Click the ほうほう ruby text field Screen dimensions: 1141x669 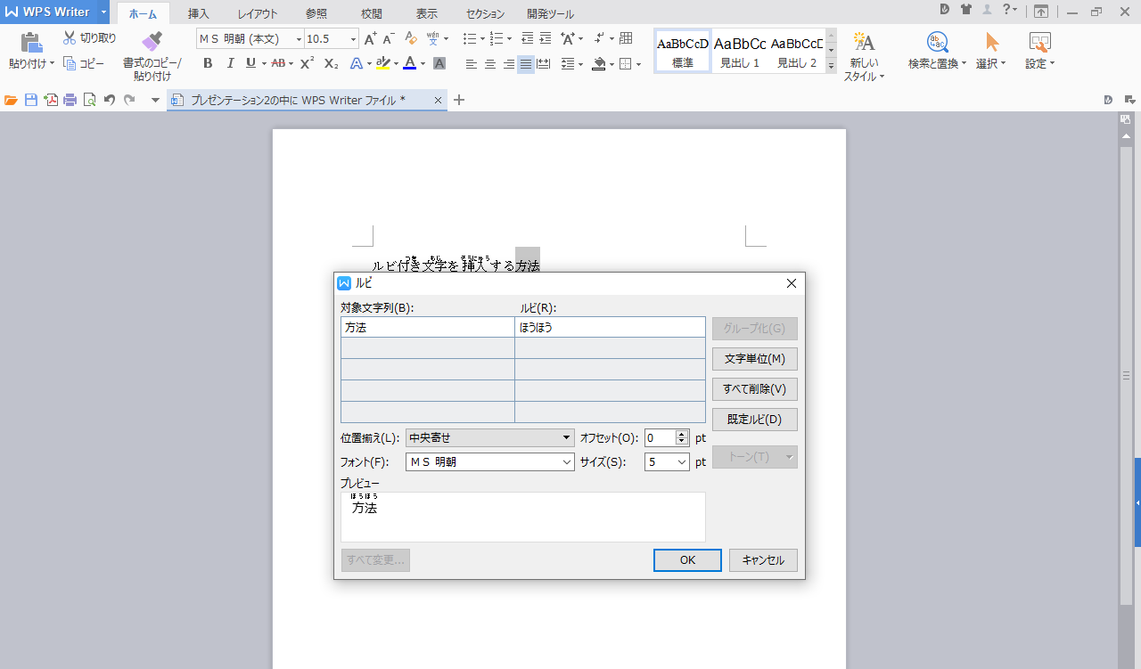pyautogui.click(x=611, y=327)
